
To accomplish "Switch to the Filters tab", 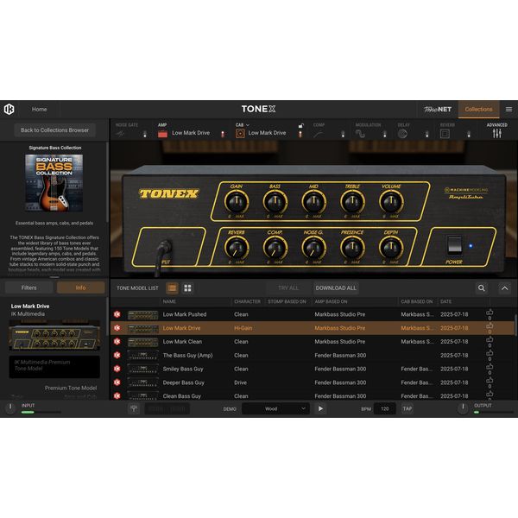I will [28, 287].
